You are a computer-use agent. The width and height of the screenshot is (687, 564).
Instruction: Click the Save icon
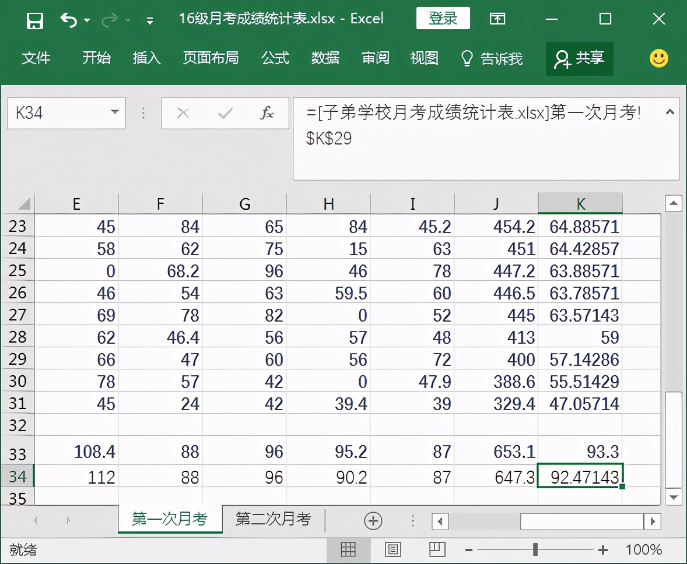point(34,19)
